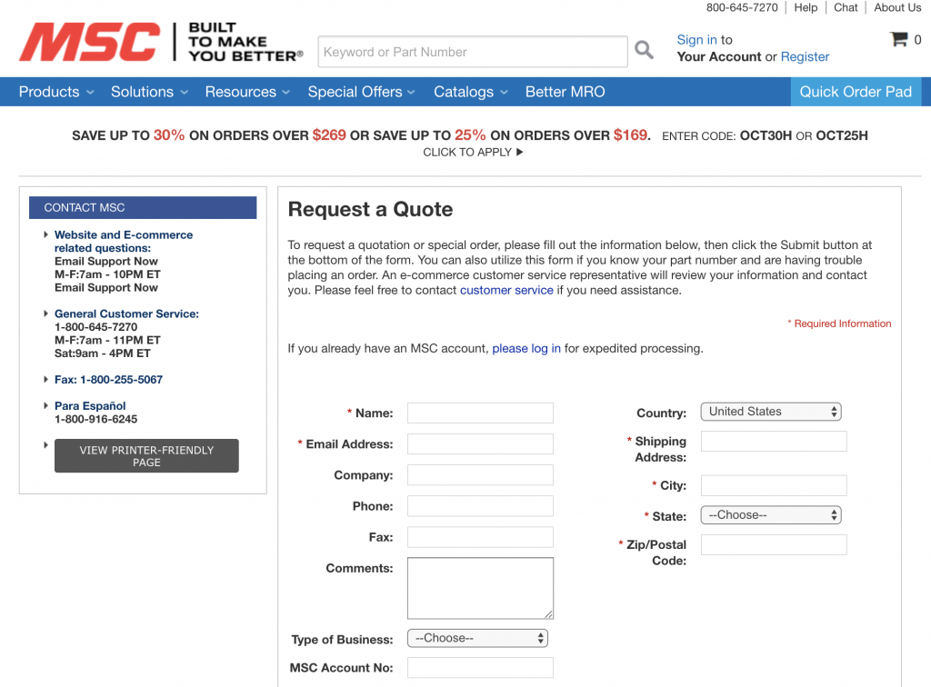The height and width of the screenshot is (687, 931).
Task: Click the Shipping Address field
Action: pyautogui.click(x=774, y=442)
